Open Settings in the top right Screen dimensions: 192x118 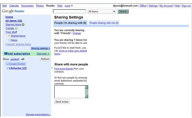click(x=153, y=6)
